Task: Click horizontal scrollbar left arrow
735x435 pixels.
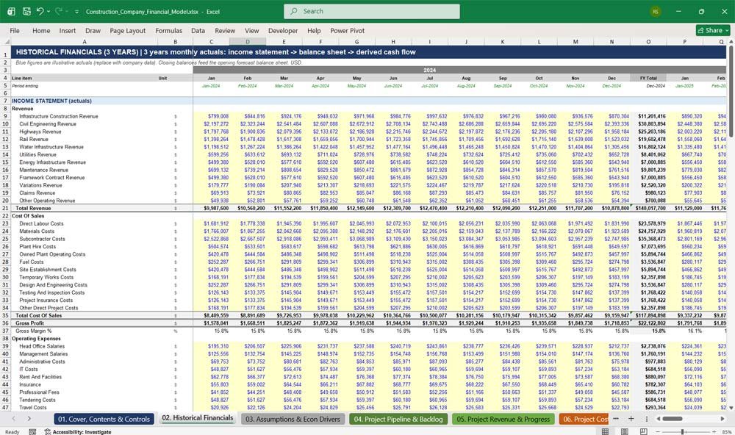Action: 658,419
